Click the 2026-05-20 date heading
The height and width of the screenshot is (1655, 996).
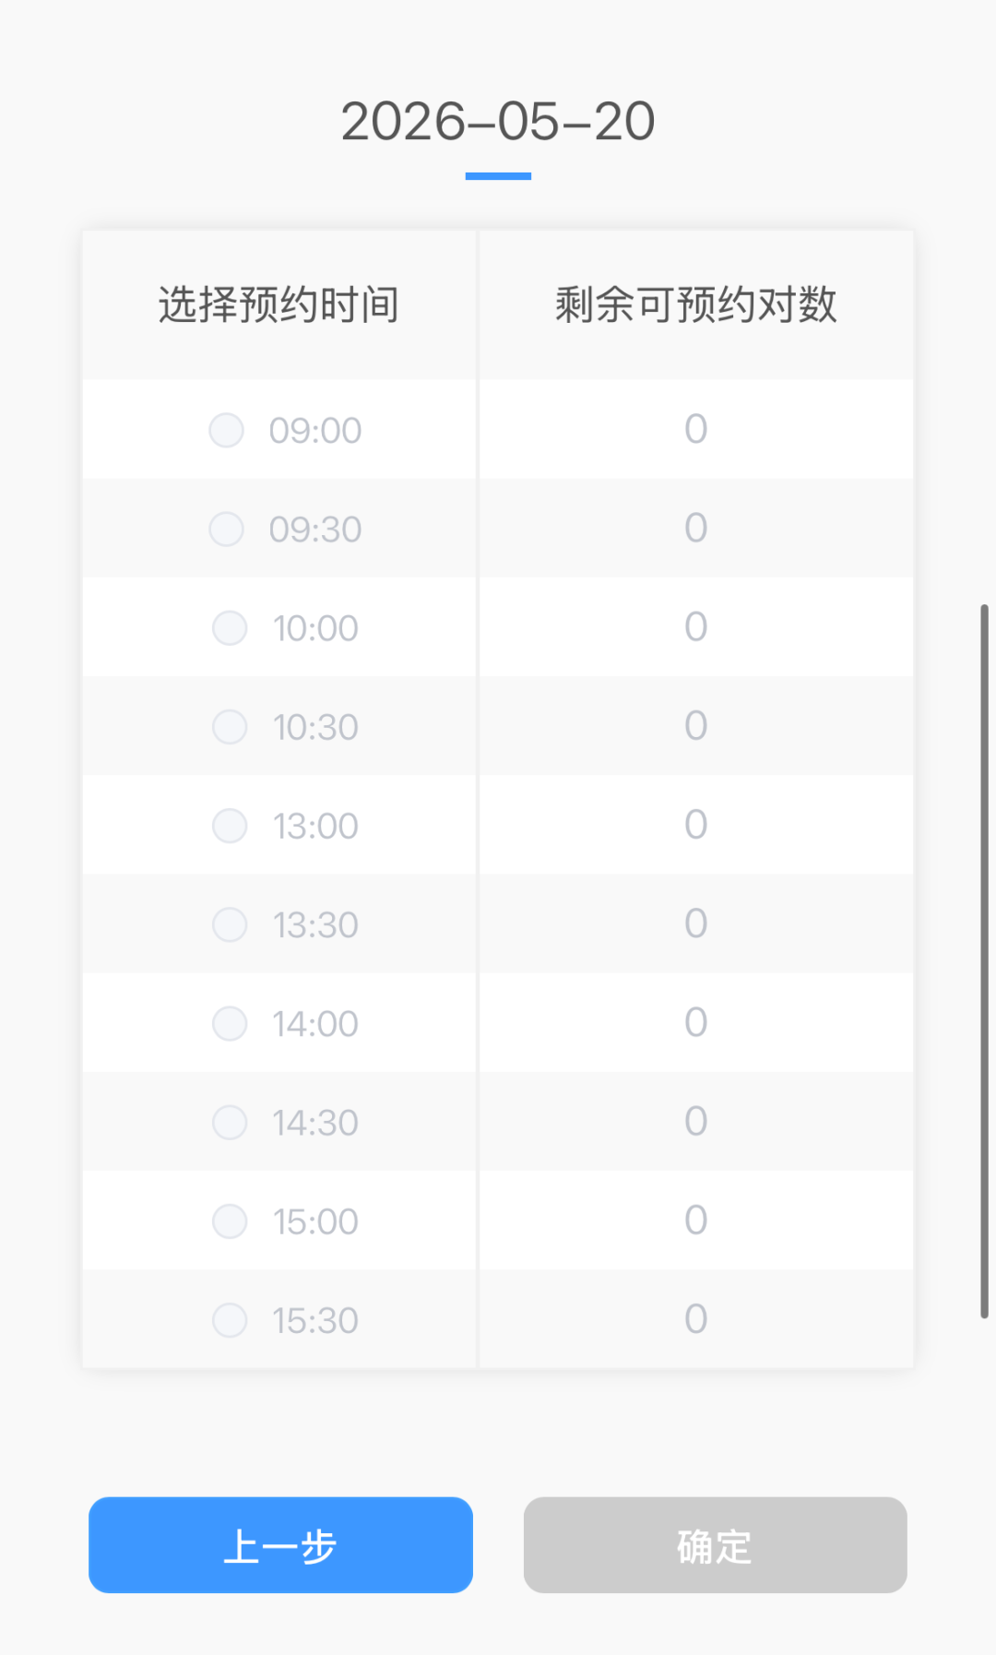[x=498, y=122]
